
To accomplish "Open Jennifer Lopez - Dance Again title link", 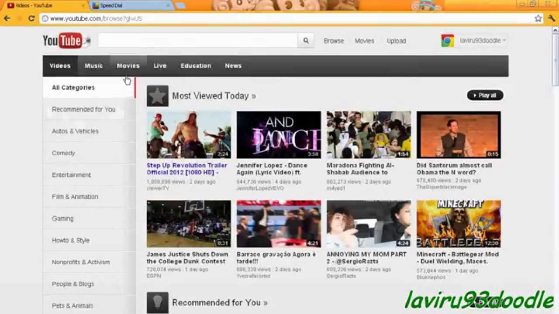I will click(x=272, y=169).
